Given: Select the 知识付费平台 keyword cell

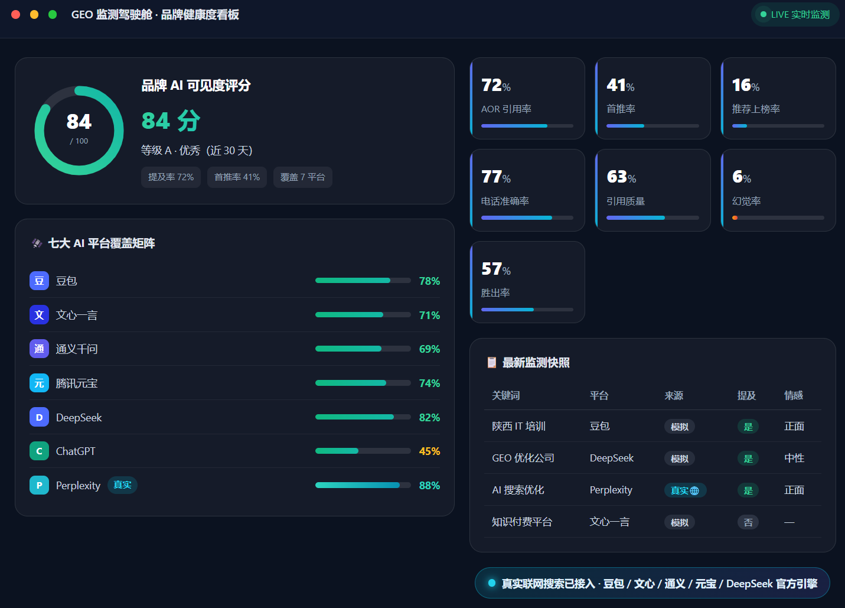Looking at the screenshot, I should (522, 522).
